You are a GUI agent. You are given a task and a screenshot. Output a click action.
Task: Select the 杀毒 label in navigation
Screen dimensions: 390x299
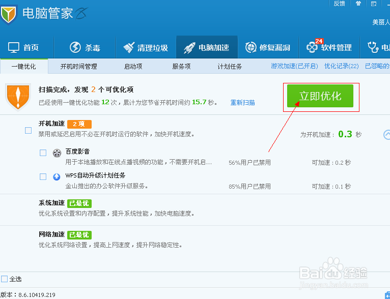(93, 47)
